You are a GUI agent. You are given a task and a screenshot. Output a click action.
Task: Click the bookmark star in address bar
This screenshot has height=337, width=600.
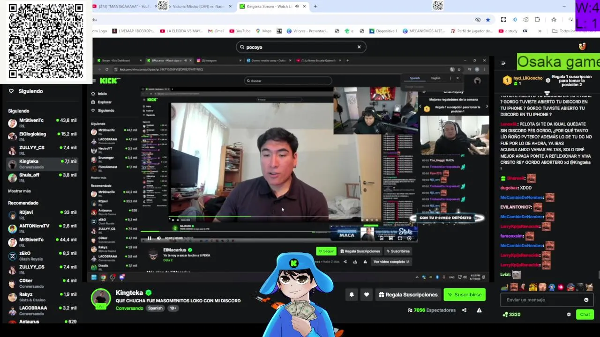pos(488,20)
